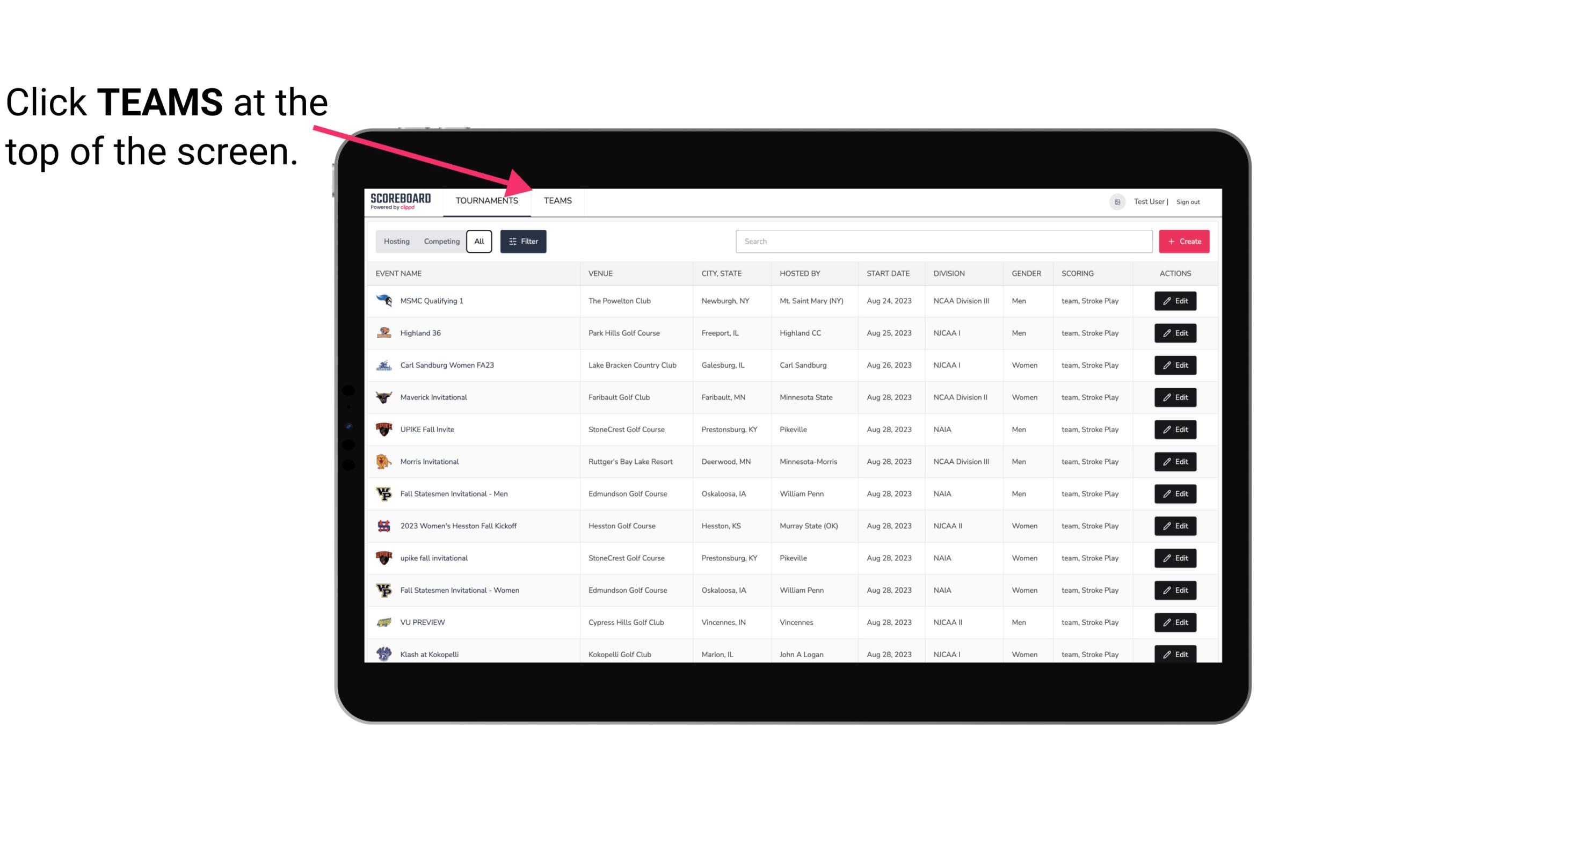Viewport: 1584px width, 852px height.
Task: Click the Create button
Action: (1183, 241)
